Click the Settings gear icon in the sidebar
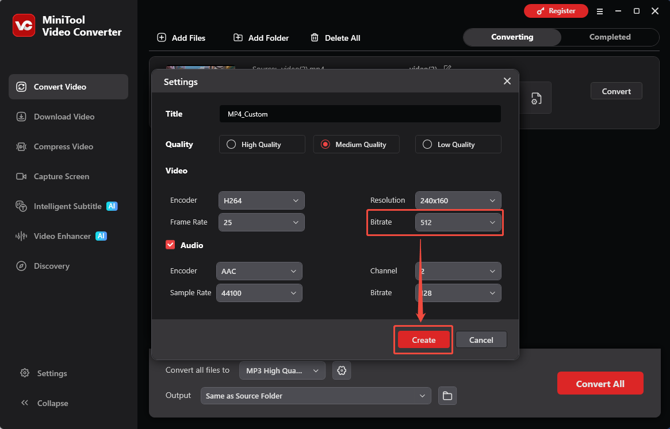Image resolution: width=670 pixels, height=429 pixels. pyautogui.click(x=25, y=373)
